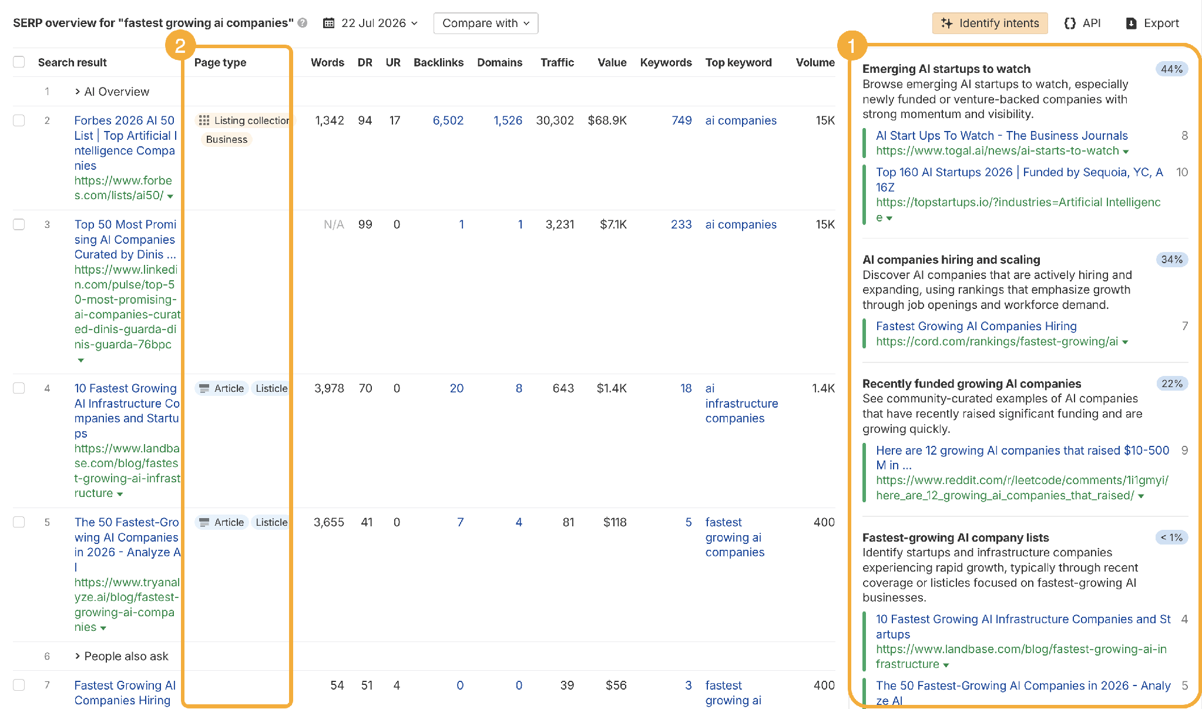Screen dimensions: 1202x709
Task: Click the Listicle tag in the Landbase row
Action: pyautogui.click(x=271, y=388)
